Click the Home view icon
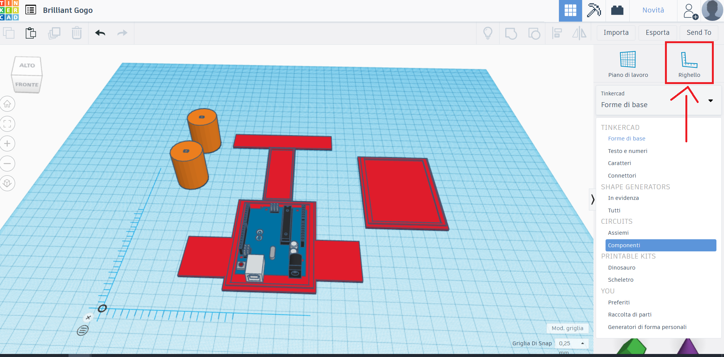Image resolution: width=724 pixels, height=357 pixels. (x=7, y=104)
